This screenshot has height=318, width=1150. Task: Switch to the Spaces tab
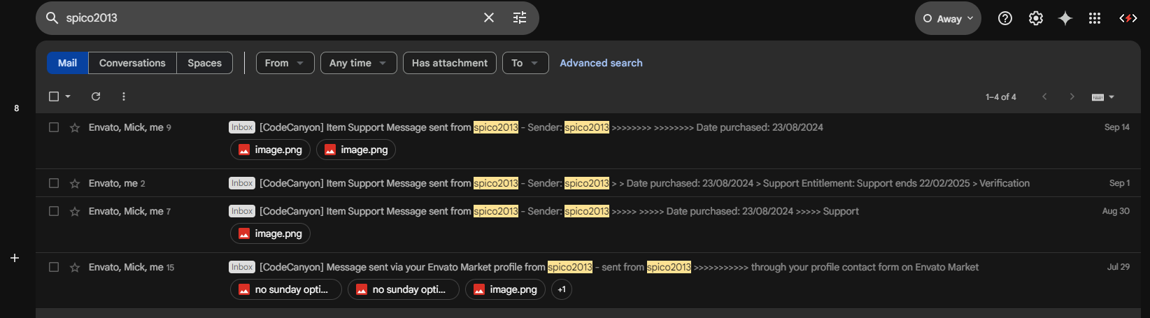click(x=204, y=63)
